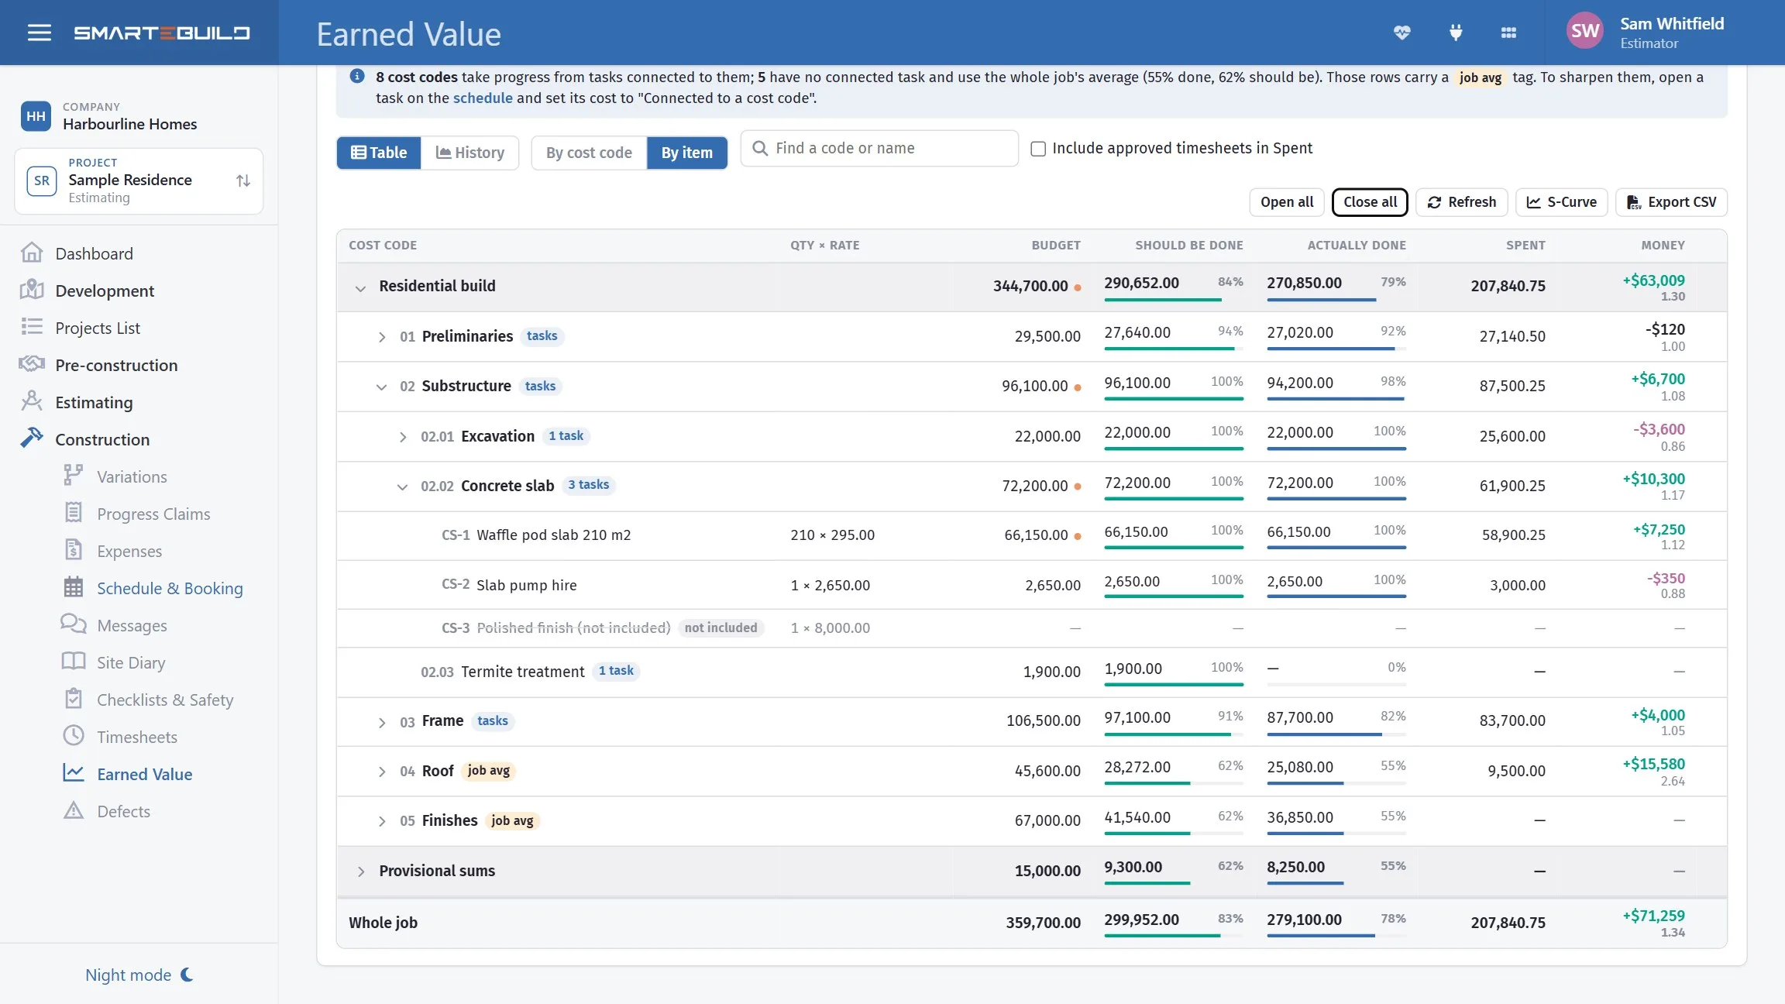Open Schedule & Booking calendar item
The height and width of the screenshot is (1004, 1785).
170,588
